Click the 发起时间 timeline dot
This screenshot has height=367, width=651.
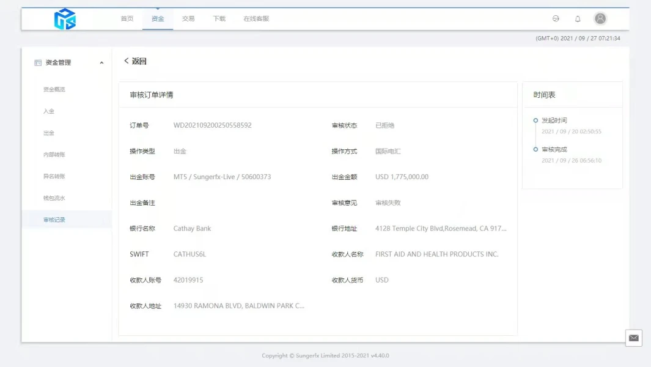click(535, 120)
